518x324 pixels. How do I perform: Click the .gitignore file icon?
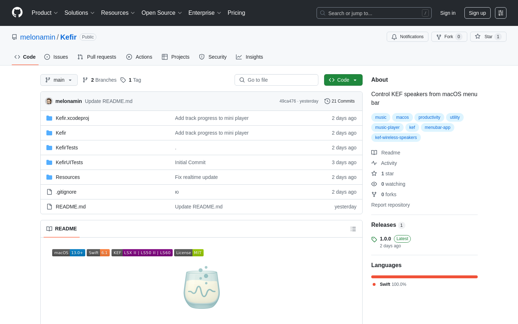tap(49, 192)
